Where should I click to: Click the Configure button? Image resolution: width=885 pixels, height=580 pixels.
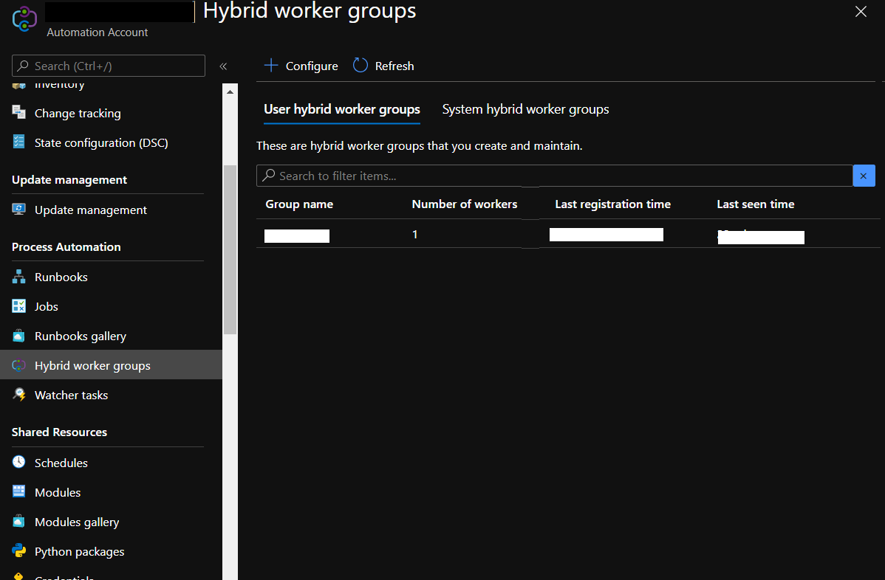301,66
